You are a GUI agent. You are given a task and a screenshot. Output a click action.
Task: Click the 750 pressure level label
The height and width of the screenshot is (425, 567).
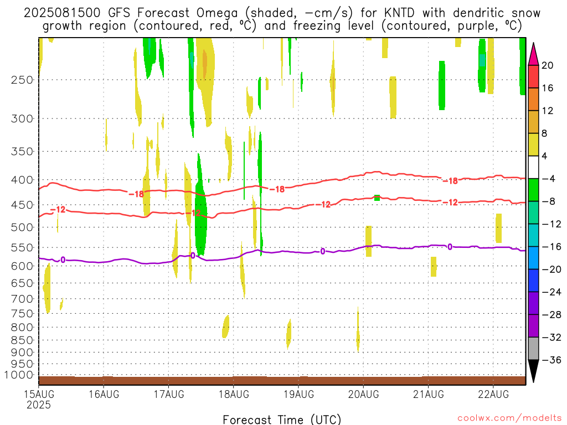coord(22,314)
